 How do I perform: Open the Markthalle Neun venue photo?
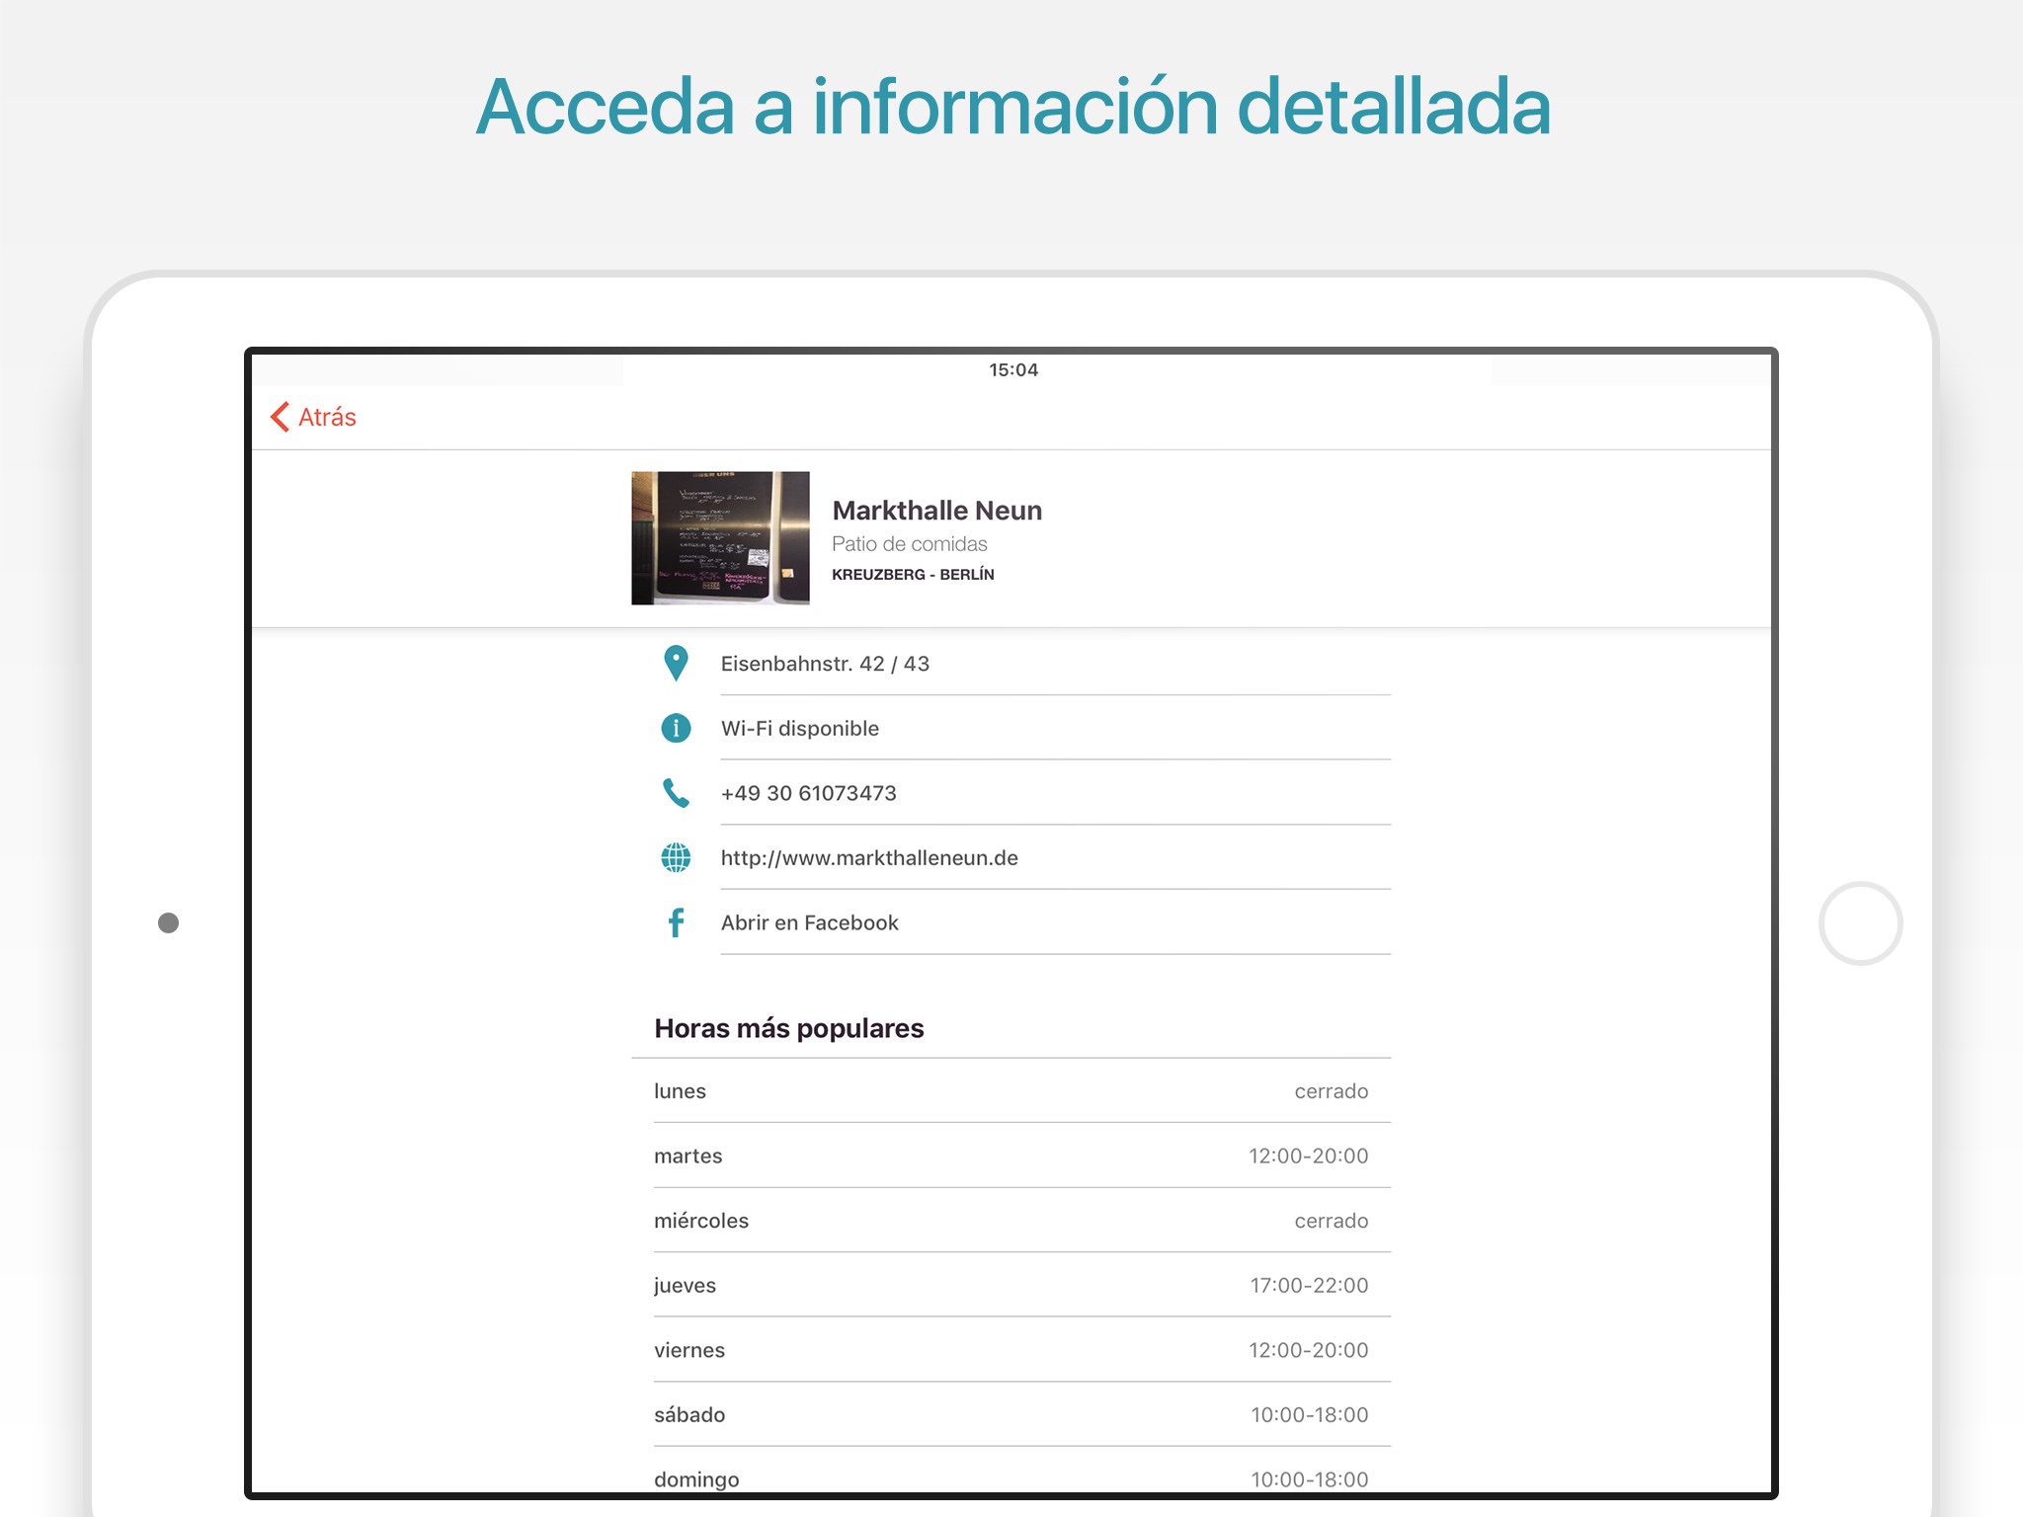(x=720, y=538)
